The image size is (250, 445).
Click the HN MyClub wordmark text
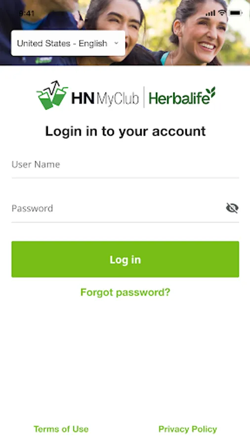[x=105, y=98]
